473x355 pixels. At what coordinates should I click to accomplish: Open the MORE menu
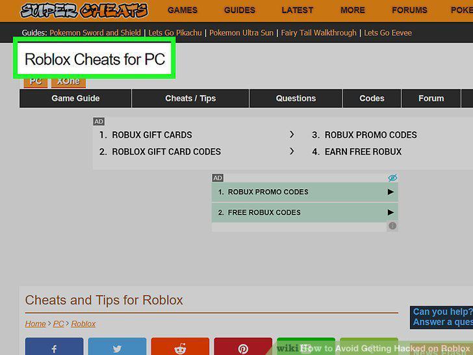(353, 10)
